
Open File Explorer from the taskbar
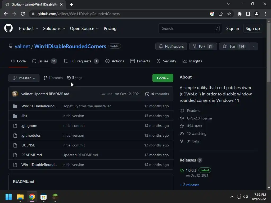[x=20, y=197]
